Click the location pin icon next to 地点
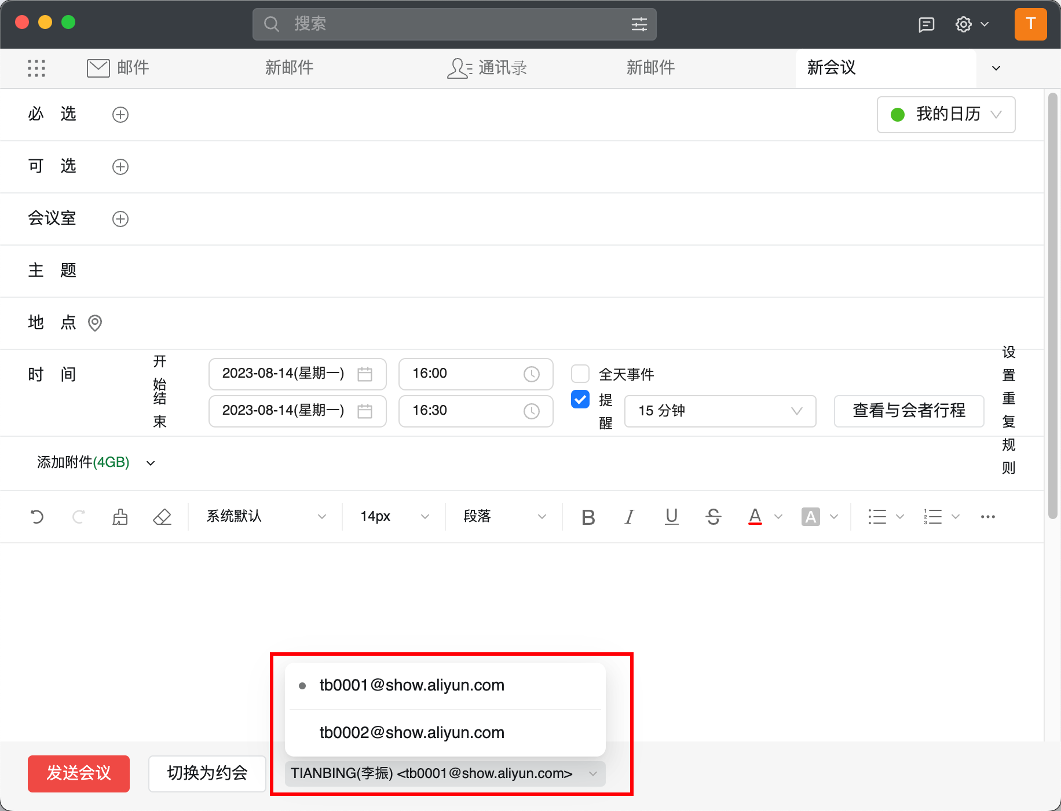The height and width of the screenshot is (811, 1061). tap(95, 323)
